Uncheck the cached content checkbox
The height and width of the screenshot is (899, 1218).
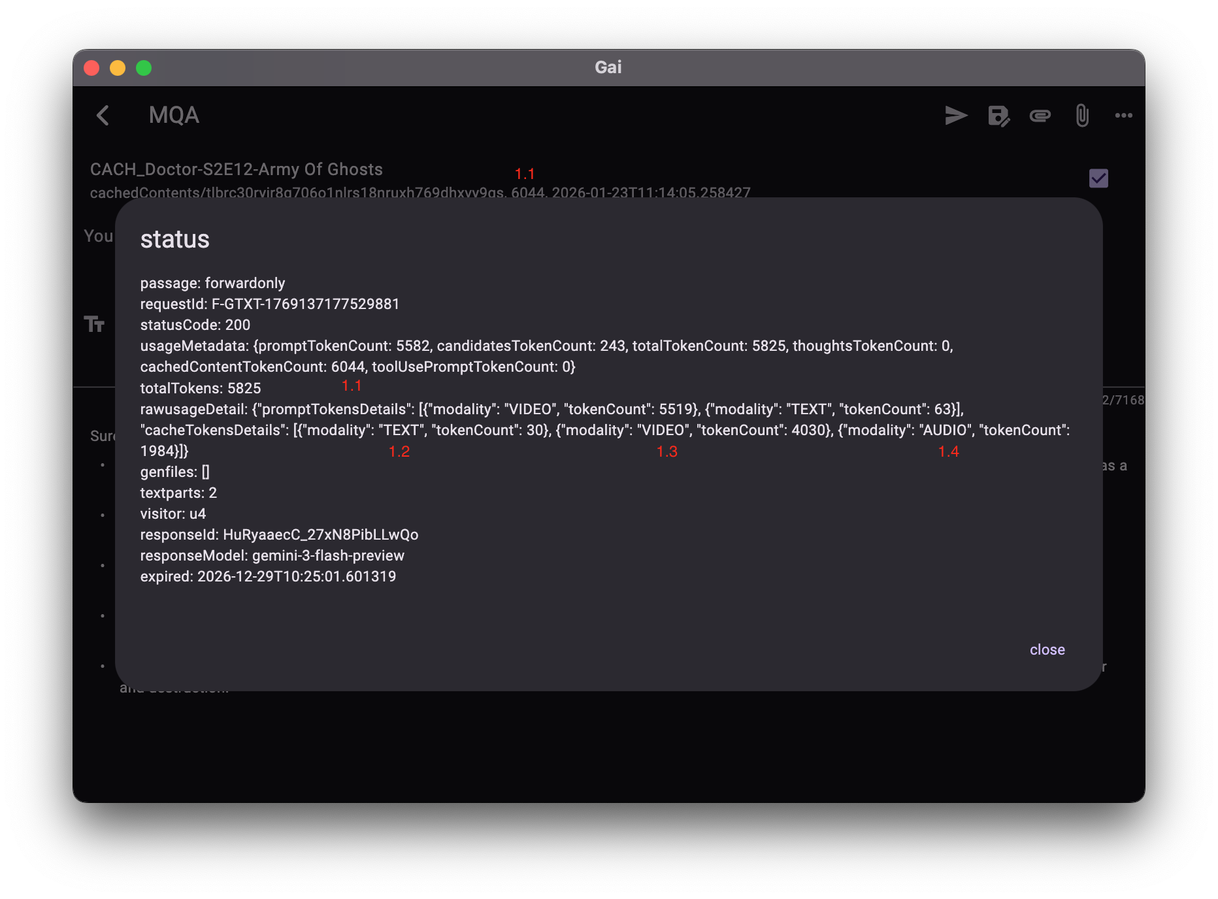tap(1098, 178)
